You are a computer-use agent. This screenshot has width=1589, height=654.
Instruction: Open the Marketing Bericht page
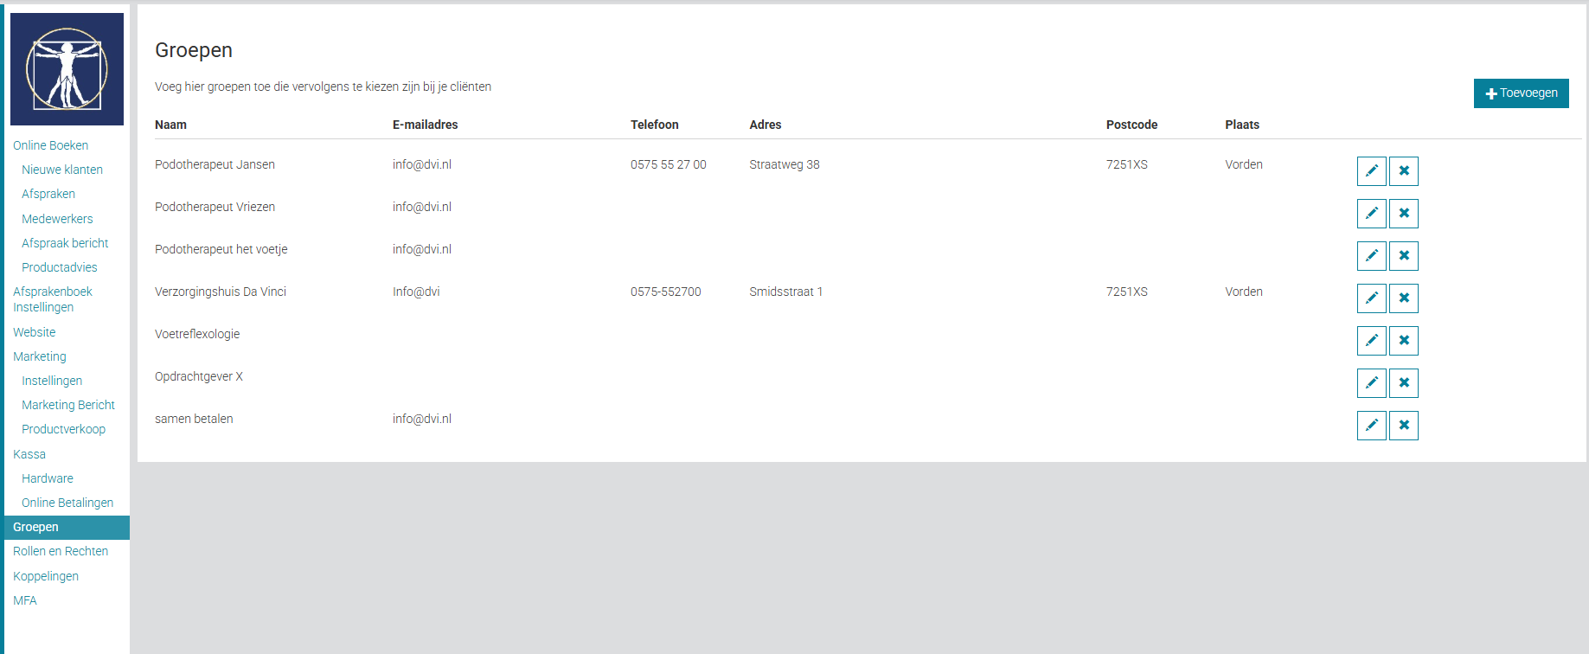point(68,405)
